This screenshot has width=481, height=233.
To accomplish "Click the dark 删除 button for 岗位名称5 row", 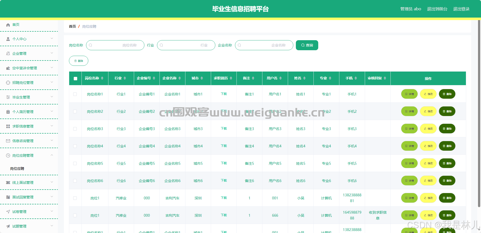I will (447, 163).
